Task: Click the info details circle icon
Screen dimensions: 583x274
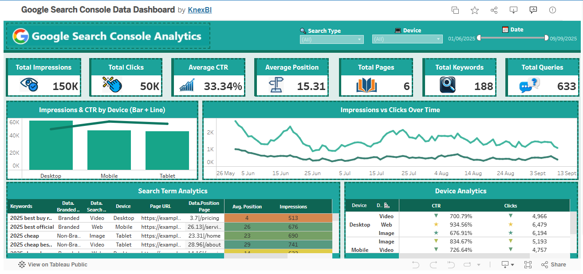Action: [552, 10]
